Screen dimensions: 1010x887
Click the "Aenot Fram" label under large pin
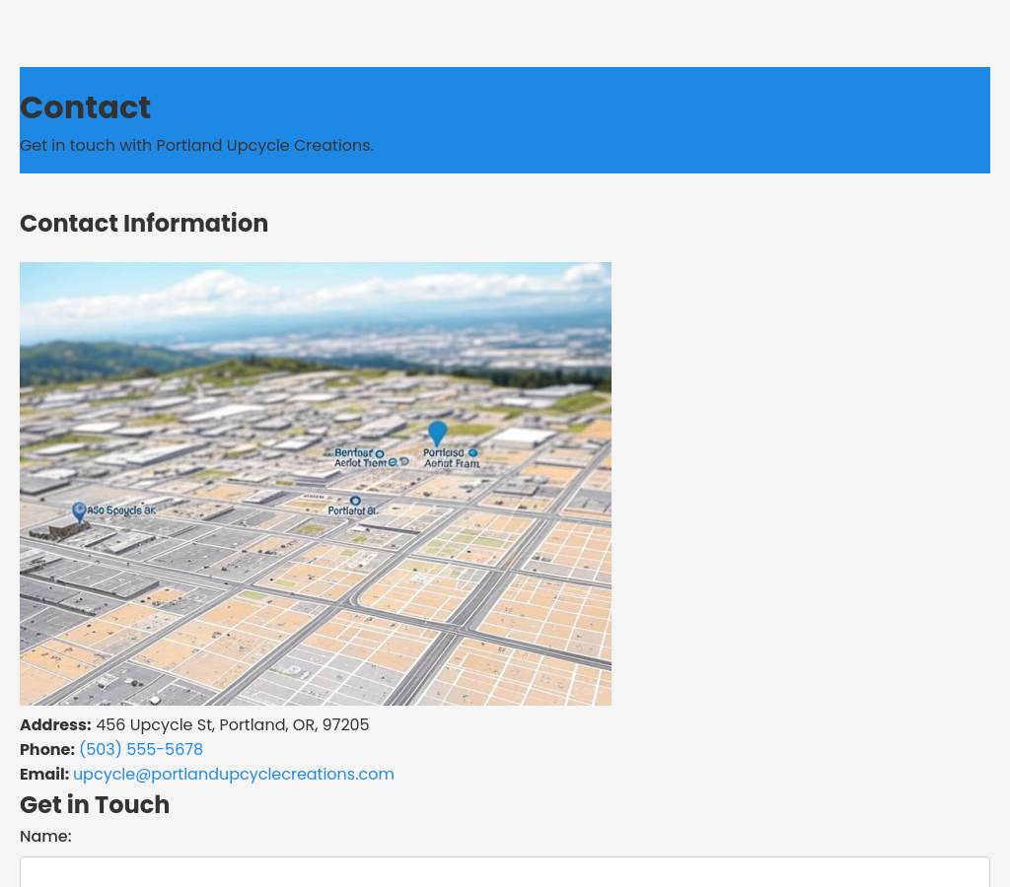point(451,463)
